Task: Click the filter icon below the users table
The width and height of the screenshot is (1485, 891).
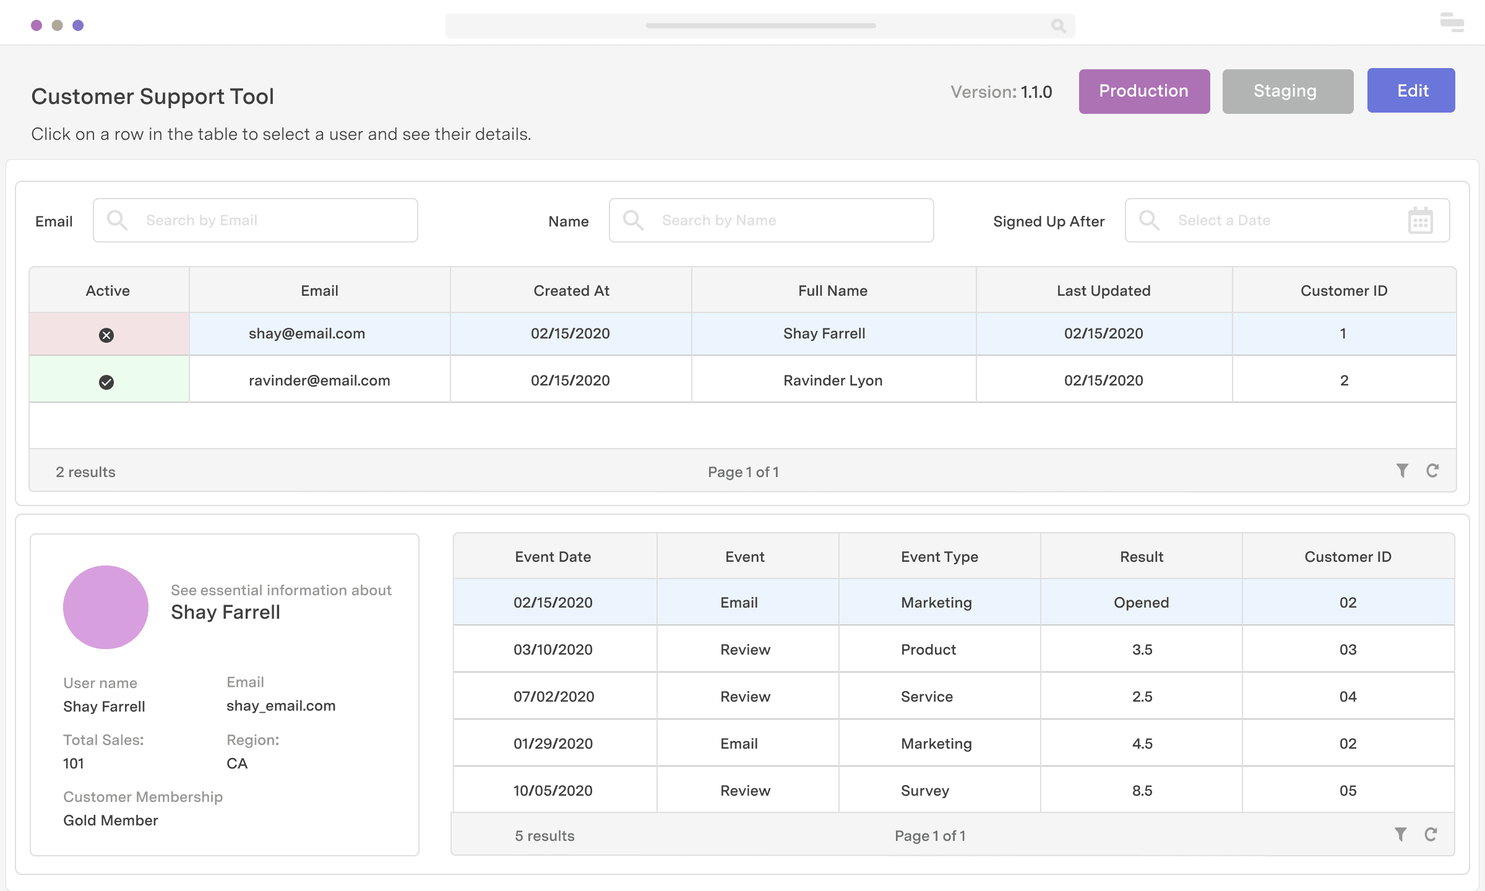Action: pos(1401,471)
